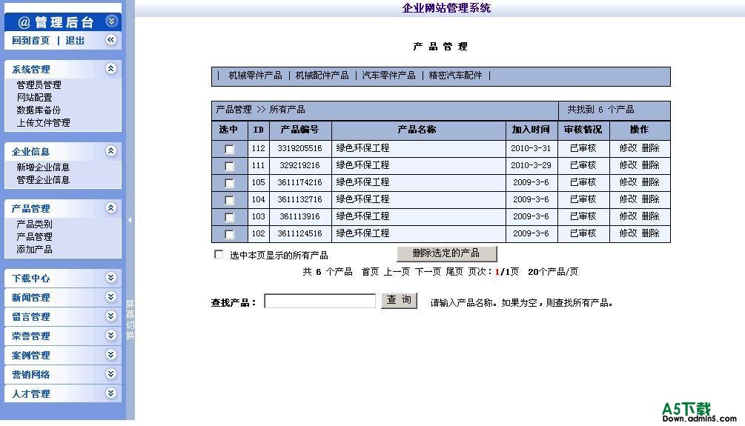Screen dimensions: 745x426
Task: Enable 选中本页显示的所有产品 checkbox
Action: coord(219,255)
